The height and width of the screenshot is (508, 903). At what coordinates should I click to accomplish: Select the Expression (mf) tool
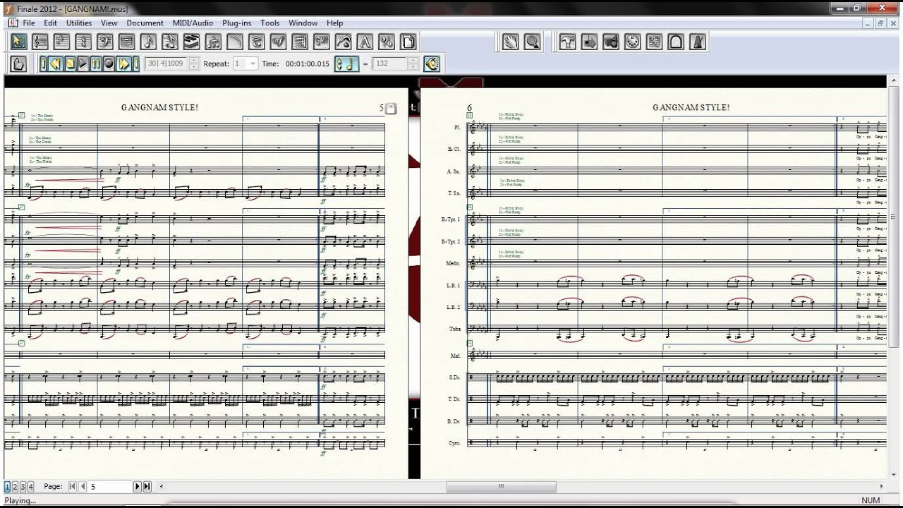[x=278, y=42]
